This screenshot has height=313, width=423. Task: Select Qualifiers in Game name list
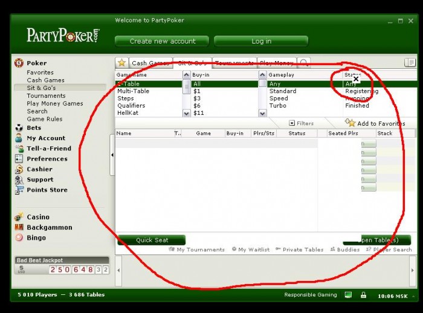[131, 106]
